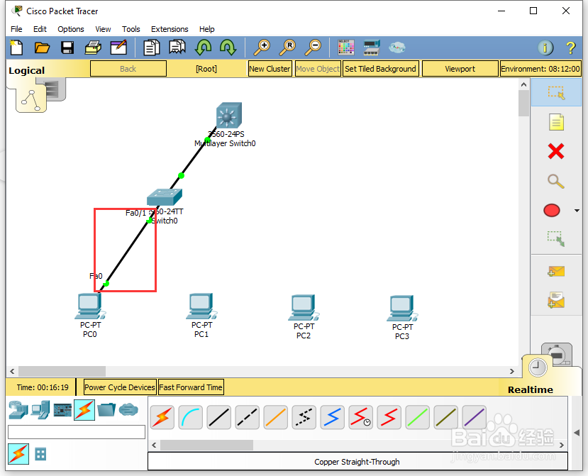This screenshot has width=588, height=476.
Task: Open a file using folder icon
Action: click(x=42, y=48)
